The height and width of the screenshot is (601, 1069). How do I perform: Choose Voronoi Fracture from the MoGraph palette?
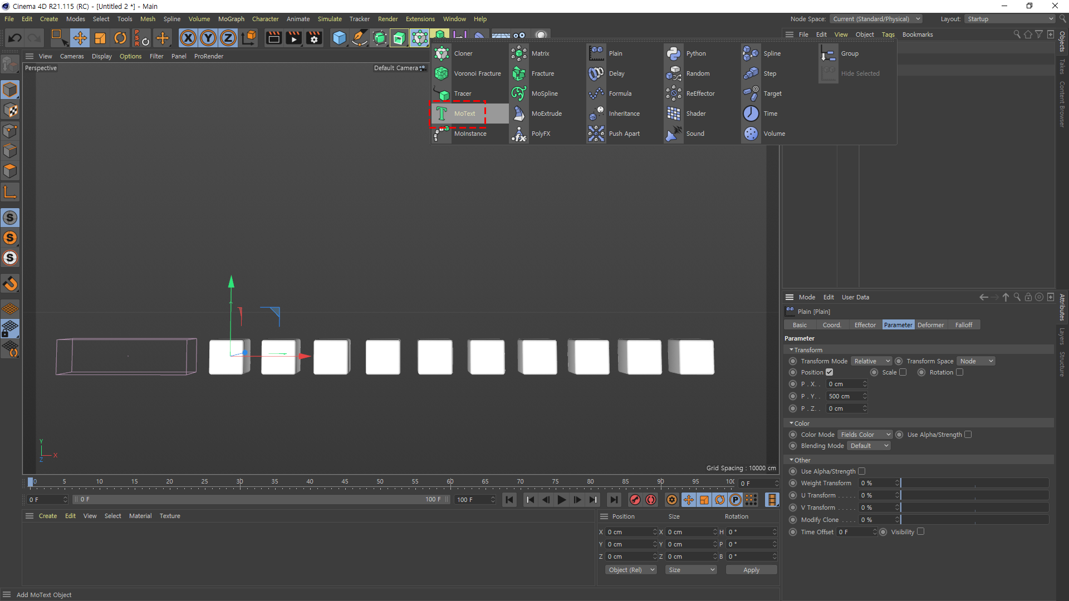click(x=477, y=73)
